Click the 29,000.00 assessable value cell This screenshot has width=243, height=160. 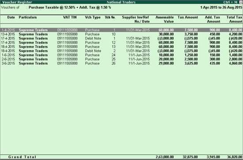coord(166,63)
